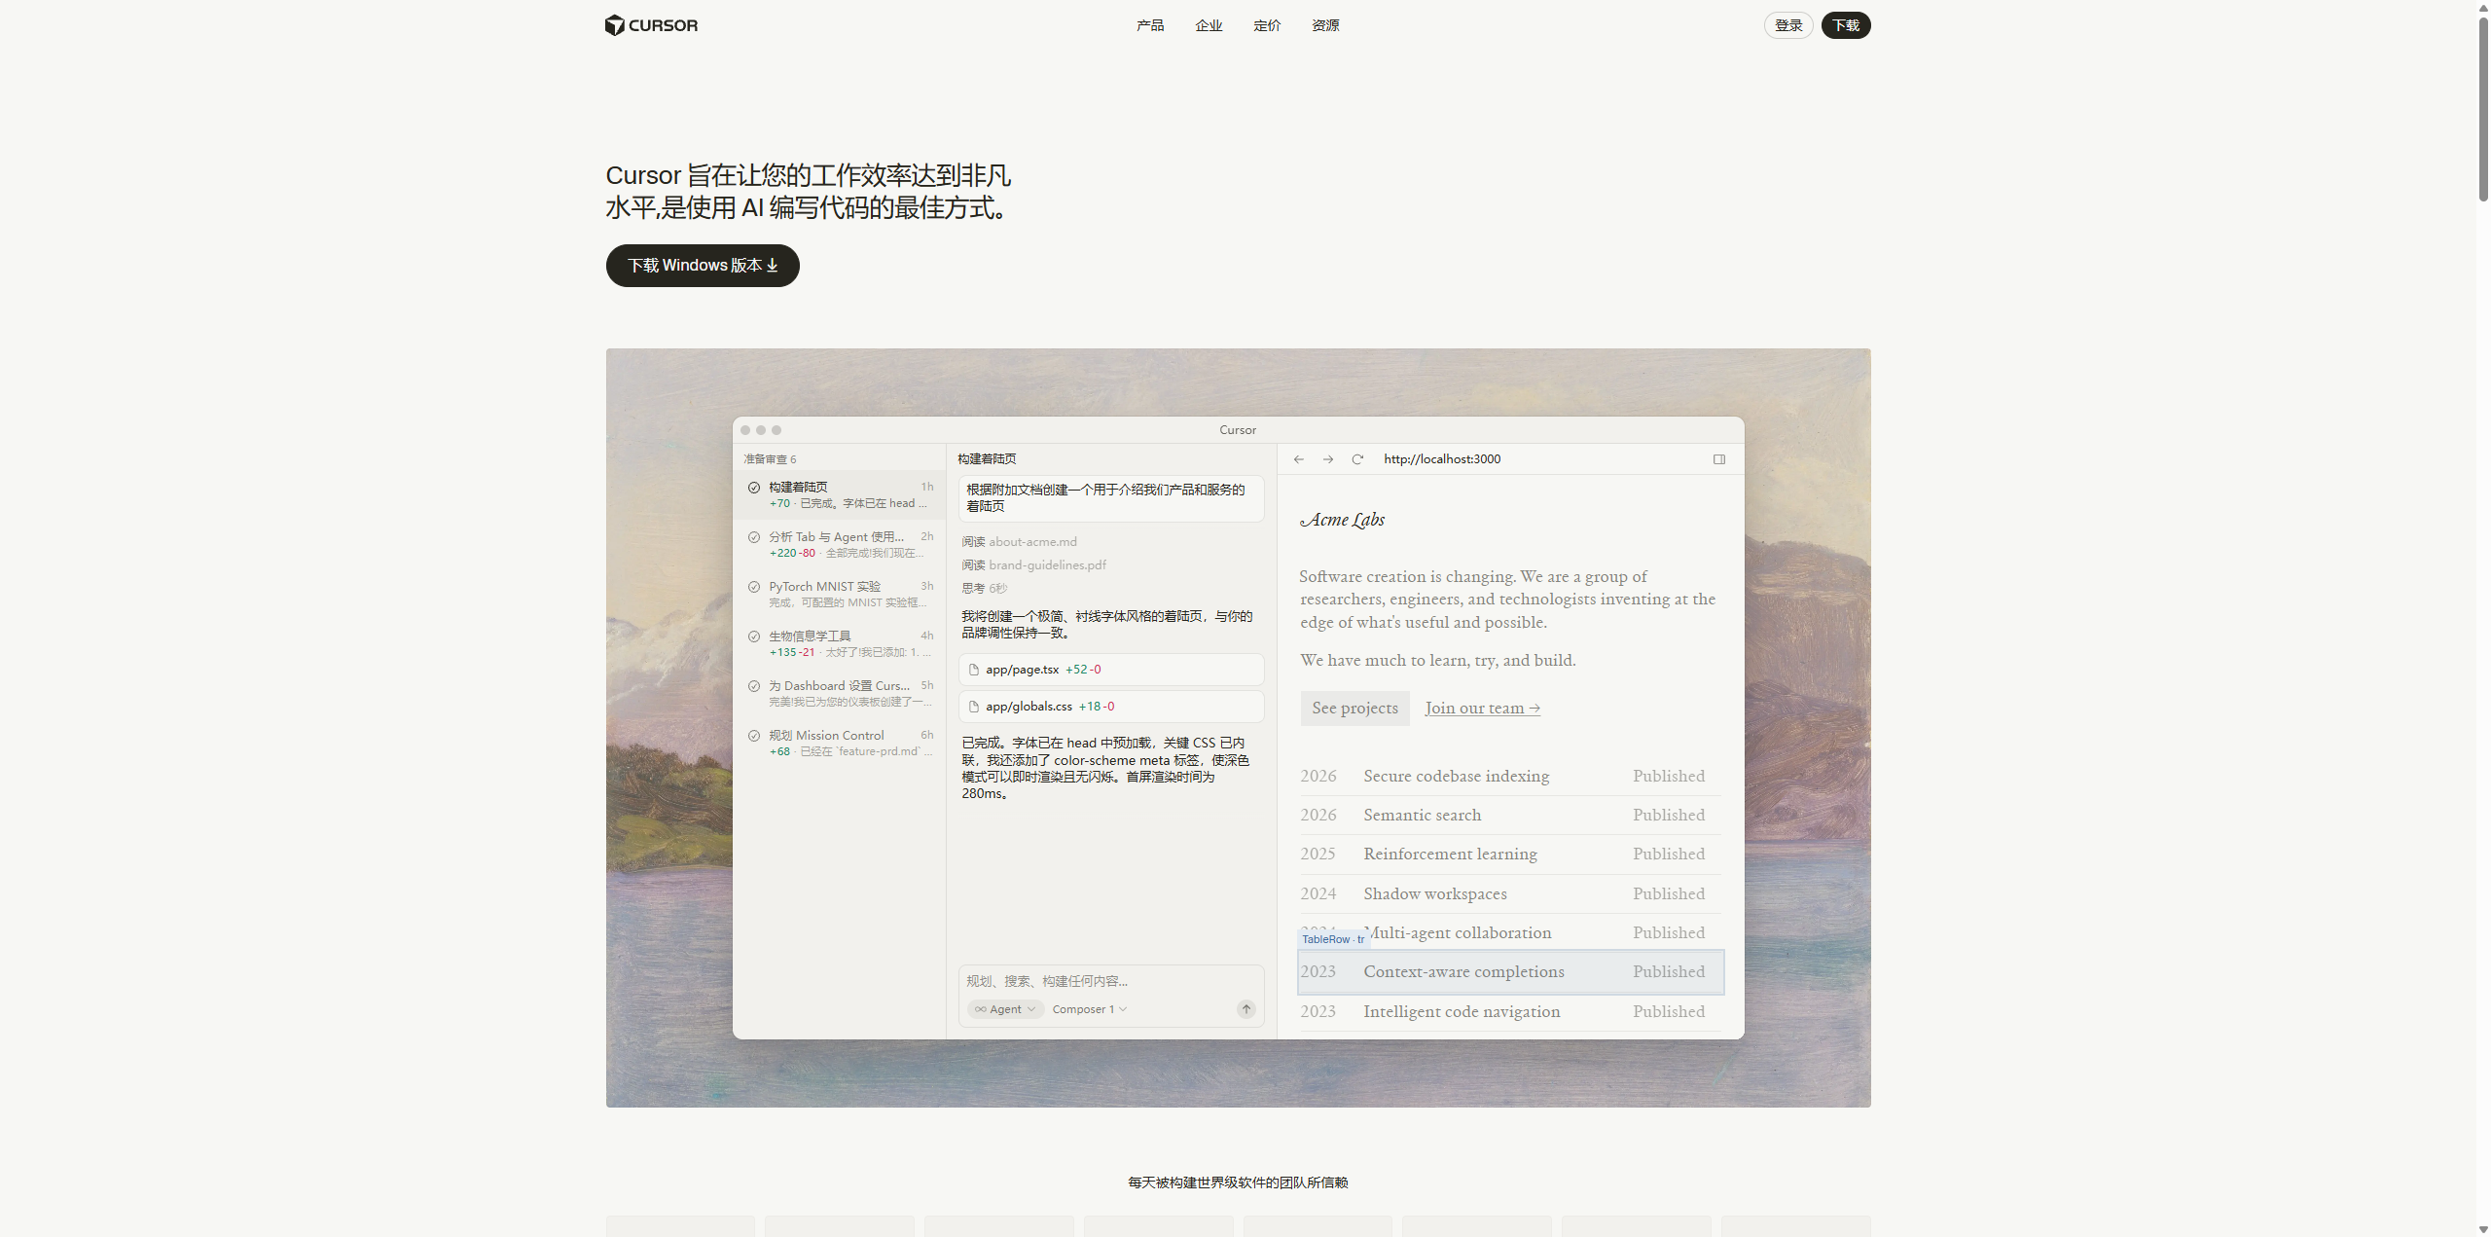Screen dimensions: 2491x1237
Task: Select the 生物信息学工具 task row
Action: pos(840,643)
